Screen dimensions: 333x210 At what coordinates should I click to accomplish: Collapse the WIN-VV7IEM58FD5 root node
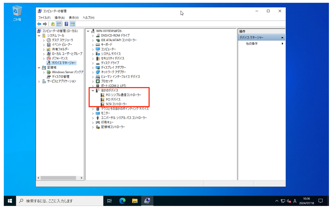tap(88, 31)
